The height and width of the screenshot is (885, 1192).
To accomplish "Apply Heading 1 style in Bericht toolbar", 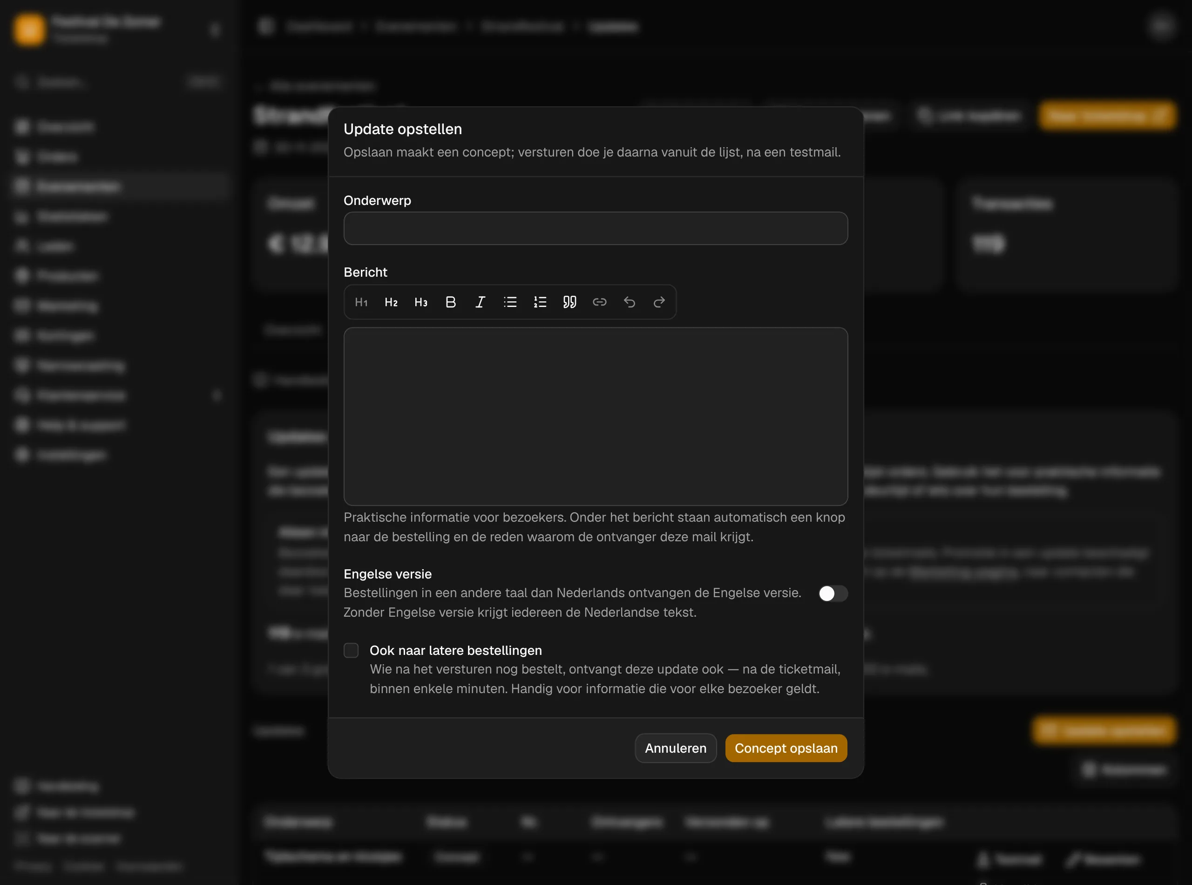I will [x=361, y=302].
